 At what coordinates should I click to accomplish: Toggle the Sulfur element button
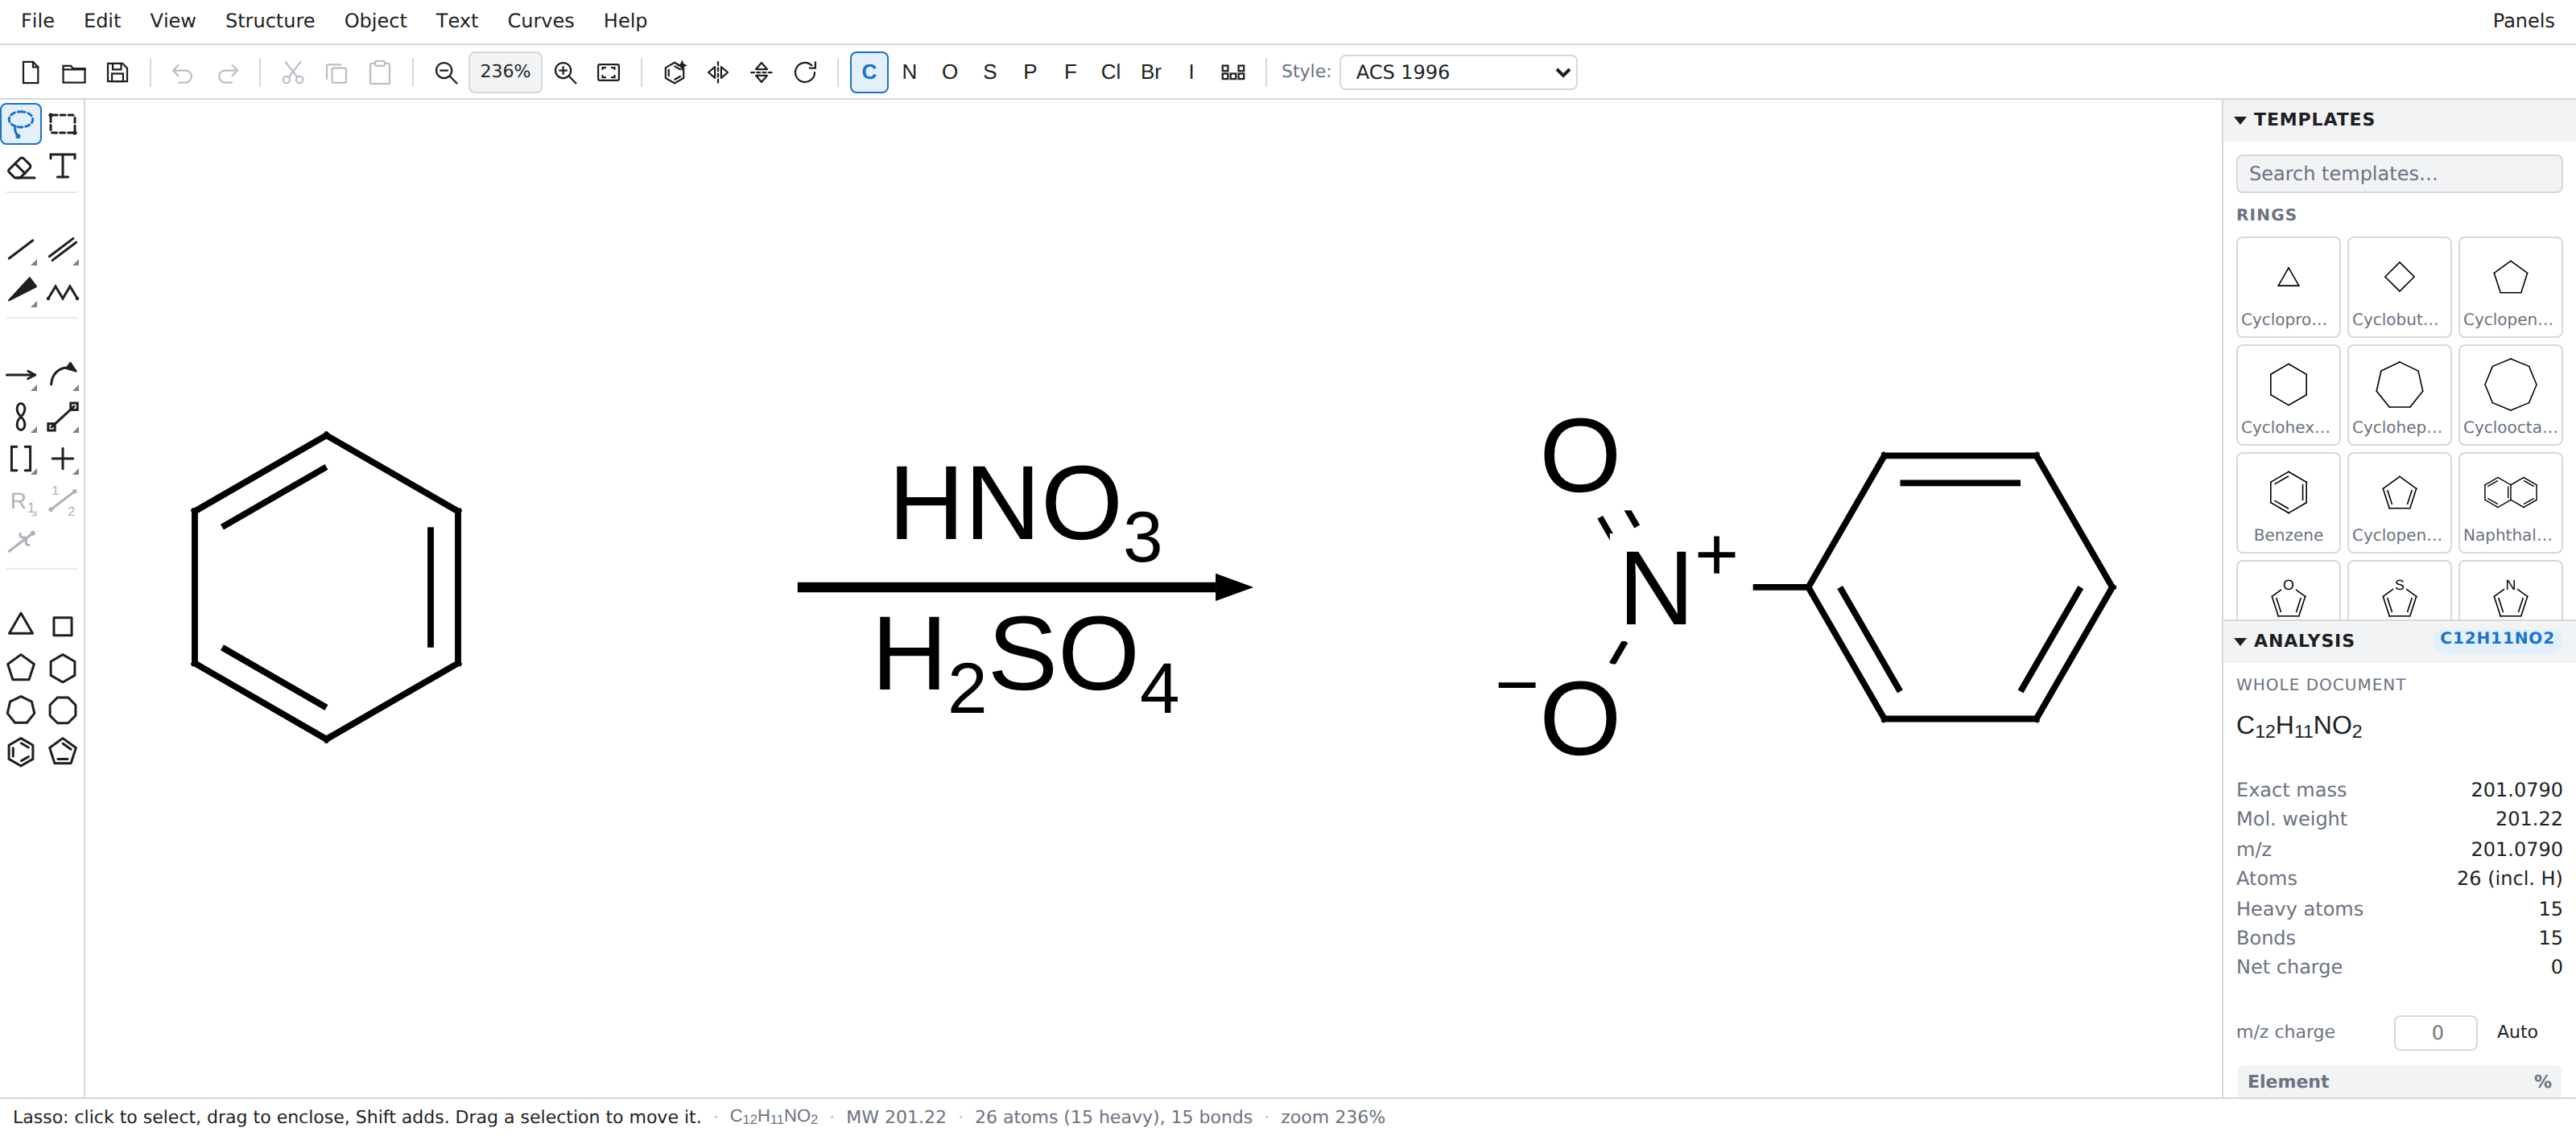(990, 72)
